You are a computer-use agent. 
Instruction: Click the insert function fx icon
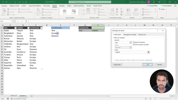coord(26,21)
